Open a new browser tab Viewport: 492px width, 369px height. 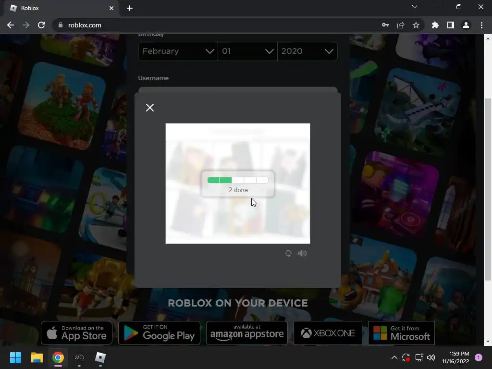(x=130, y=8)
